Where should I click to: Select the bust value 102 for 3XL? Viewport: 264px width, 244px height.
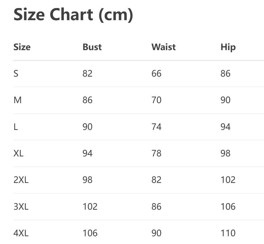[90, 207]
